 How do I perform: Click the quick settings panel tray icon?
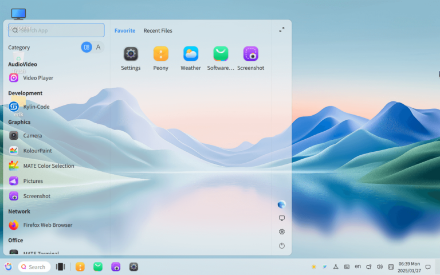(391, 267)
